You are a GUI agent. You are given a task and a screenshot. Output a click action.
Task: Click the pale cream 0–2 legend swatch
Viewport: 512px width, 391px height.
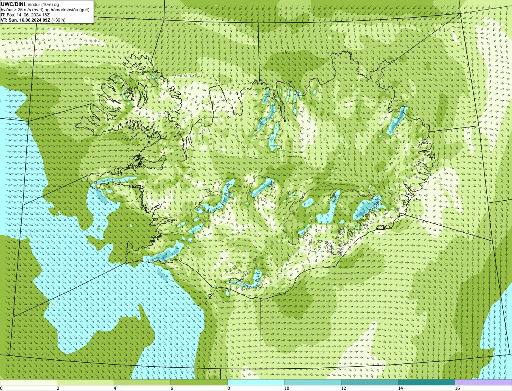tap(28, 383)
